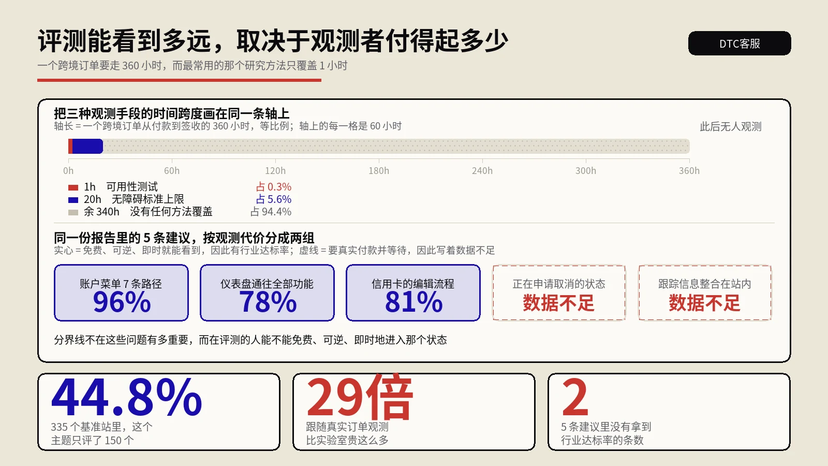Viewport: 828px width, 466px height.
Task: Click the statistic card showing number 2
Action: click(669, 412)
